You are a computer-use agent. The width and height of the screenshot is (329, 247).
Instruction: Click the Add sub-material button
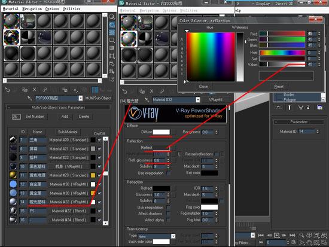pyautogui.click(x=65, y=117)
